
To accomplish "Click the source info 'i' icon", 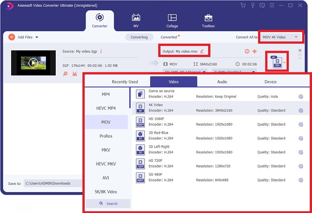I will pyautogui.click(x=101, y=51).
